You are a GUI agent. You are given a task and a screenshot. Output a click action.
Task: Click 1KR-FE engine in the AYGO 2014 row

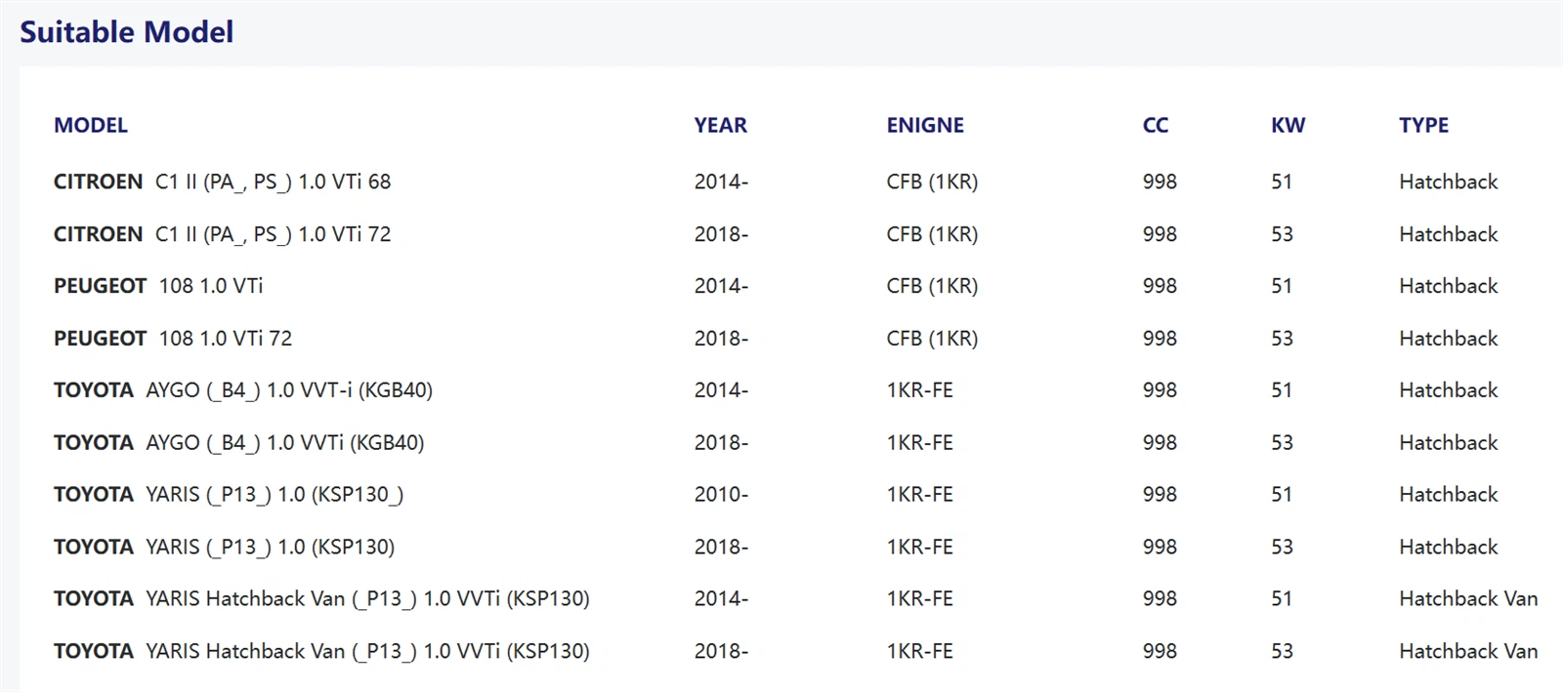click(920, 390)
